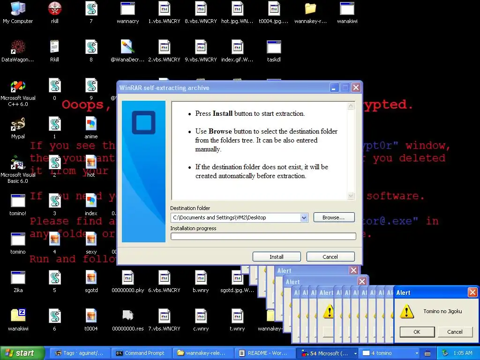Click the Destination folder path field
This screenshot has width=480, height=360.
point(235,217)
